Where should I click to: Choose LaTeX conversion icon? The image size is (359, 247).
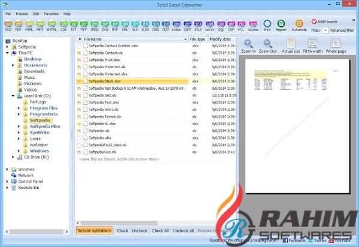coord(210,26)
